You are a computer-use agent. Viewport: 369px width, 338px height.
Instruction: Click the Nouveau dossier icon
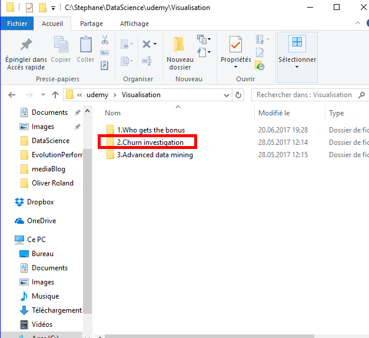pyautogui.click(x=179, y=46)
